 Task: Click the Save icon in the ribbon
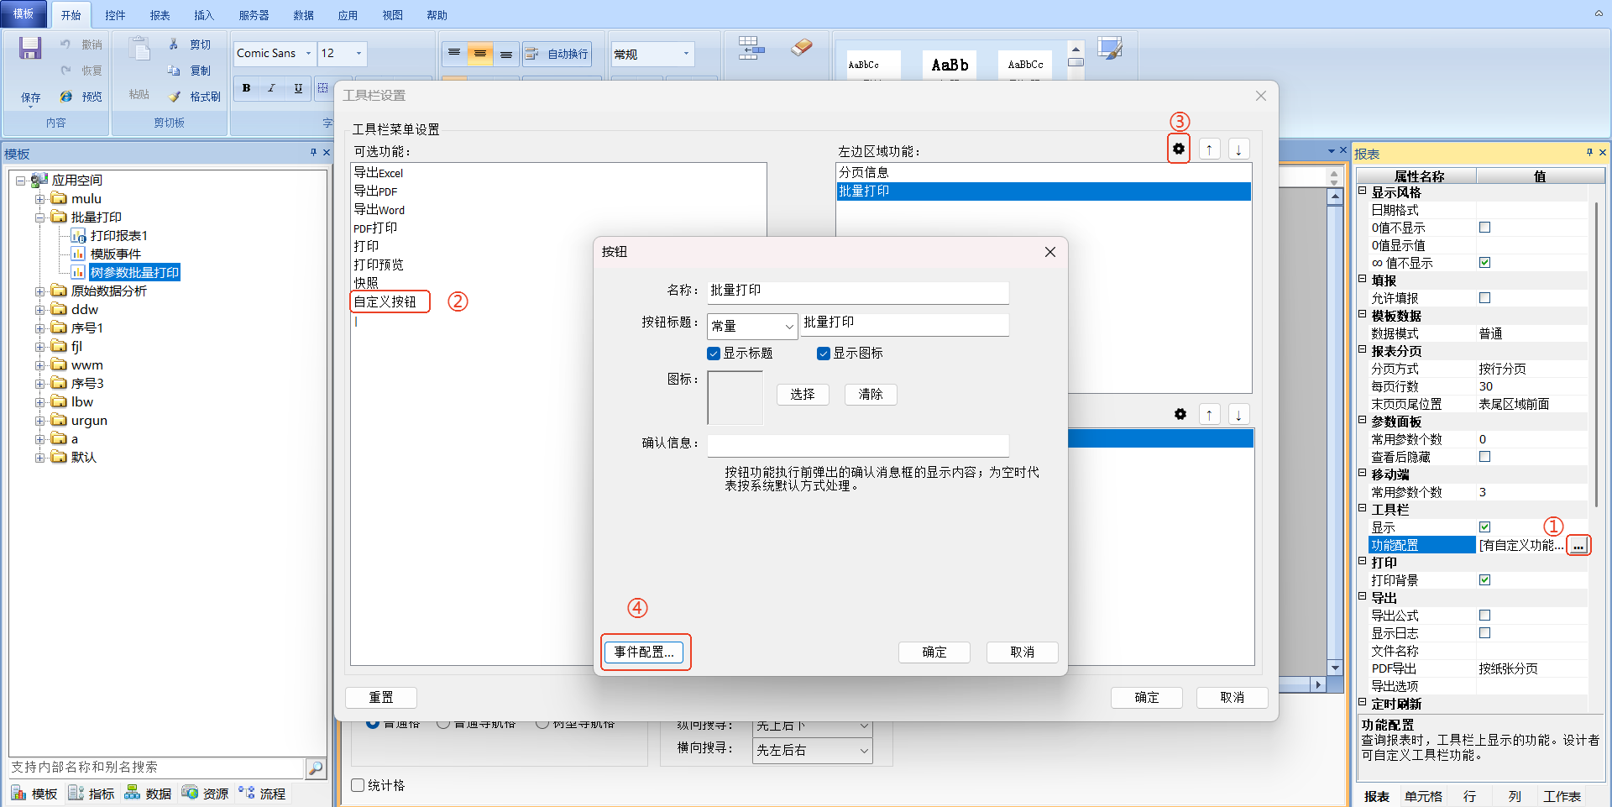tap(30, 49)
